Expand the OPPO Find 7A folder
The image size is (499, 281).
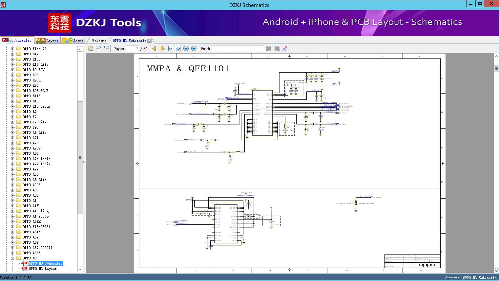pyautogui.click(x=13, y=49)
